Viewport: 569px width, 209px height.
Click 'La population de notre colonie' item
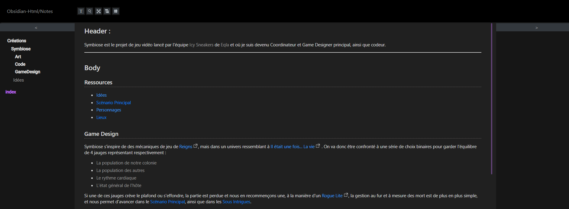[126, 163]
